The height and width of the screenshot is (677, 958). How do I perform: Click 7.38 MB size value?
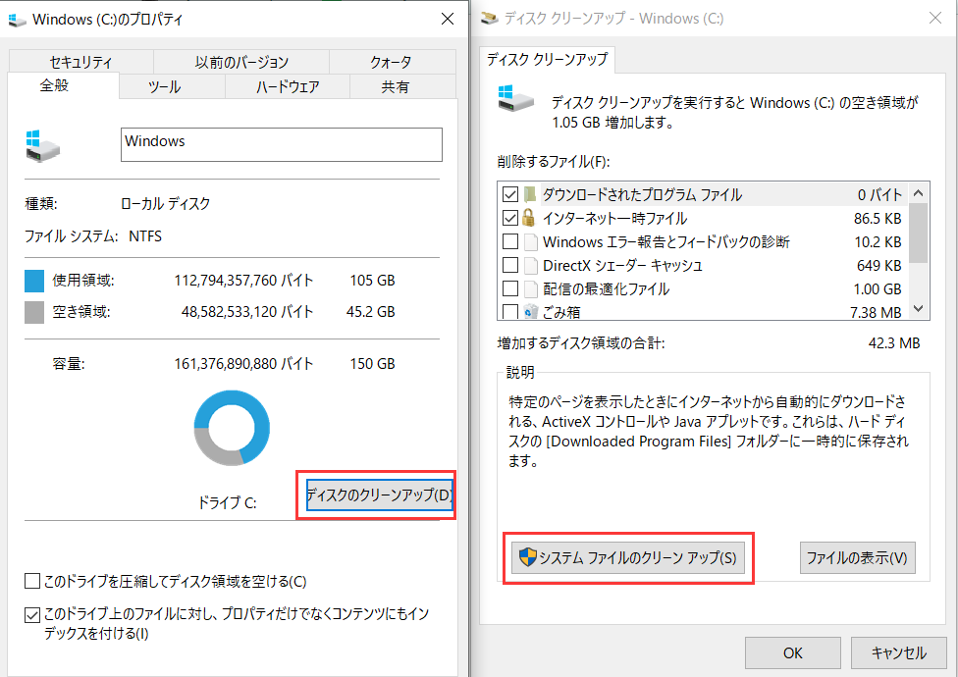[876, 313]
